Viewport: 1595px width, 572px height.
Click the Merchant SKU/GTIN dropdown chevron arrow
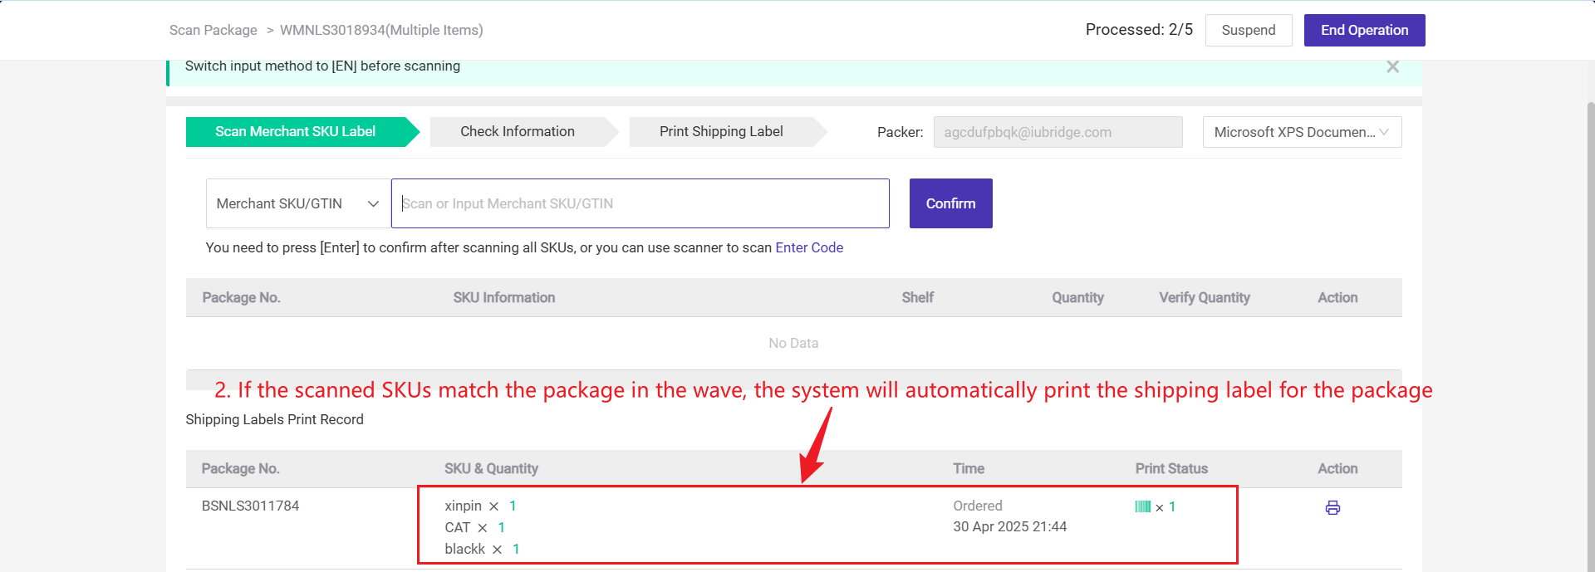373,203
